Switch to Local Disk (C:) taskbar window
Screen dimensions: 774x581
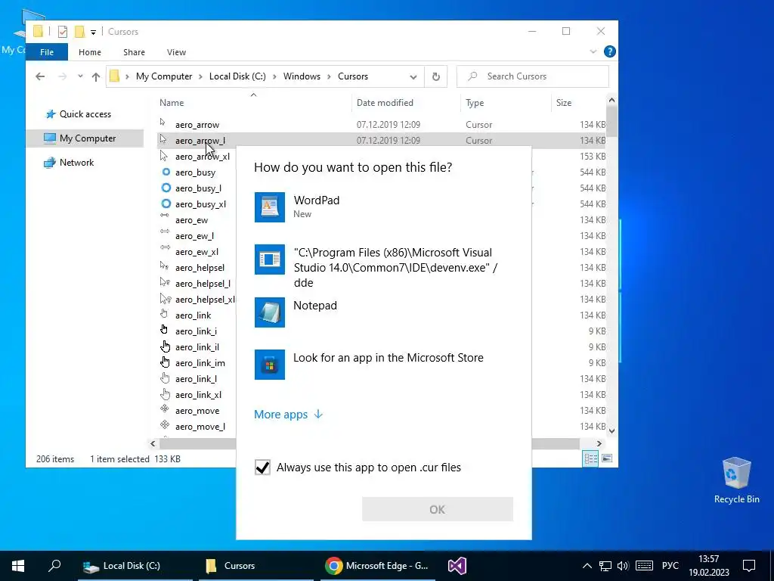click(135, 566)
